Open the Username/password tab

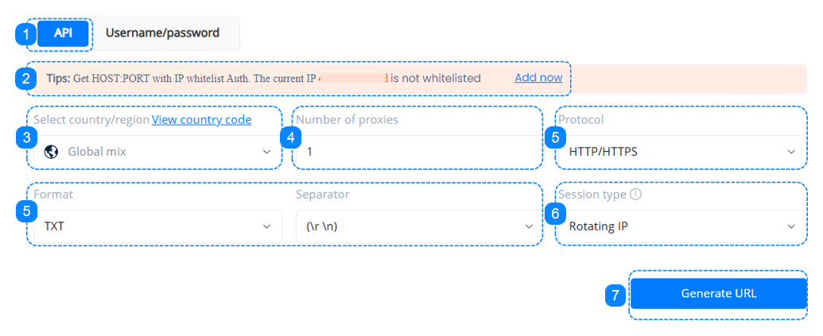coord(162,33)
